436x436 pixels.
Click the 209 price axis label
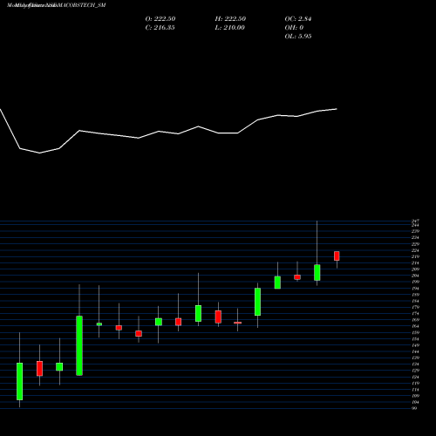pos(415,269)
